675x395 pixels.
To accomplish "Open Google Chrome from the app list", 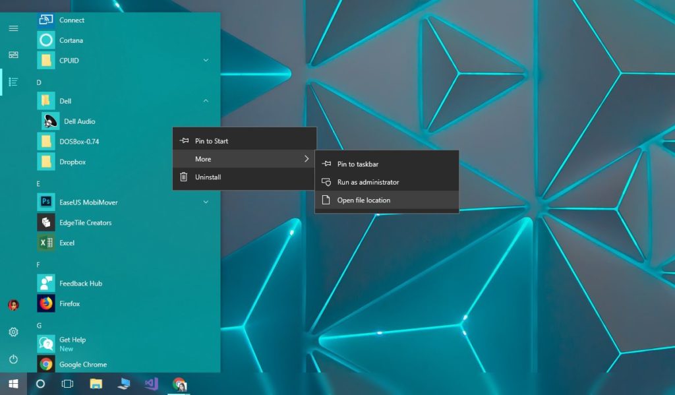I will [x=82, y=364].
